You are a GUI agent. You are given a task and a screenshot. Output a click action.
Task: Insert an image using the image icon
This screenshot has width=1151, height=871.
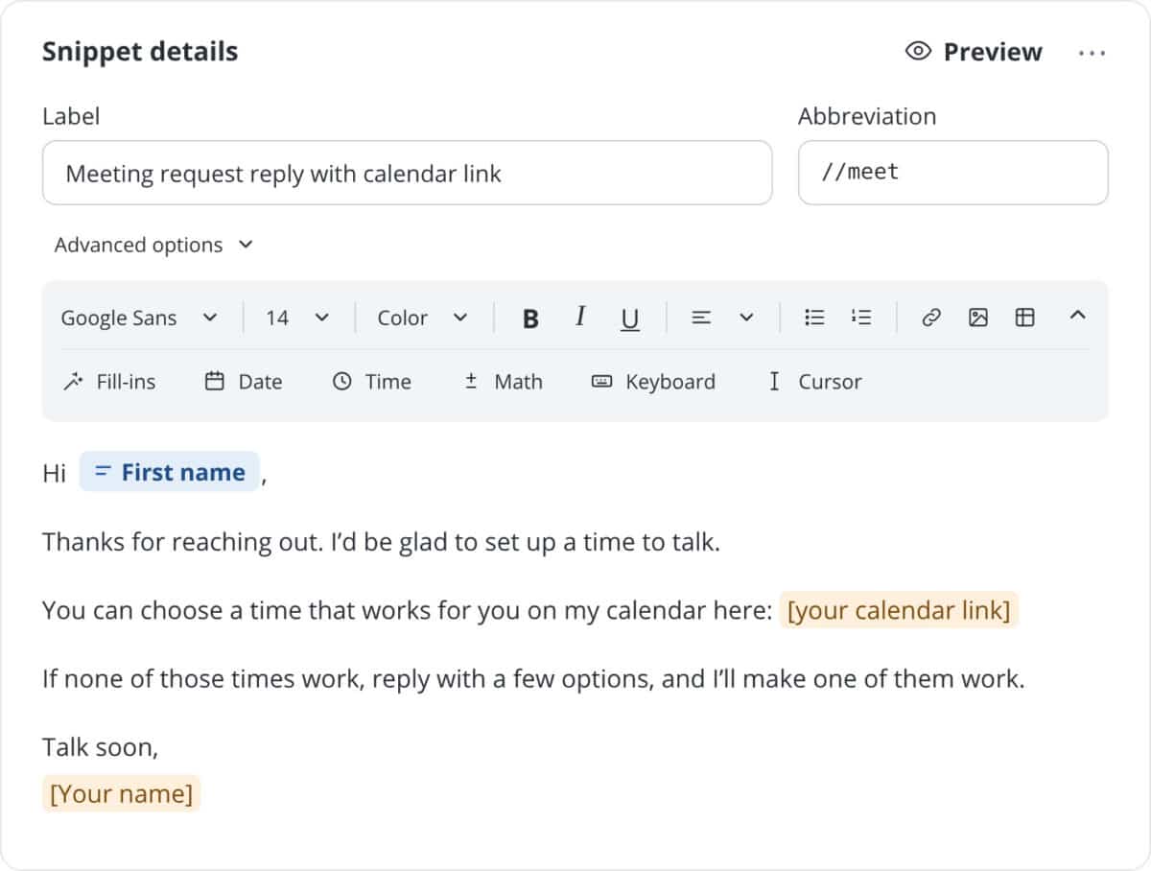point(977,318)
